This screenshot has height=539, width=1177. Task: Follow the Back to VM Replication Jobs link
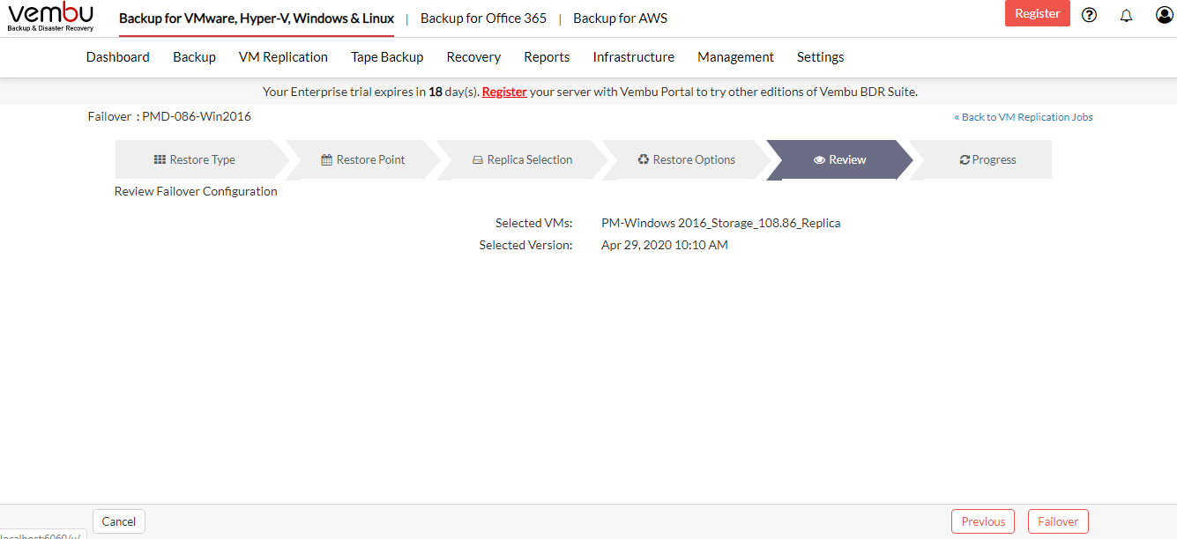click(x=1024, y=117)
